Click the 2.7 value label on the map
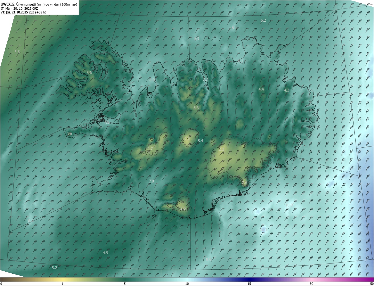 pos(150,149)
